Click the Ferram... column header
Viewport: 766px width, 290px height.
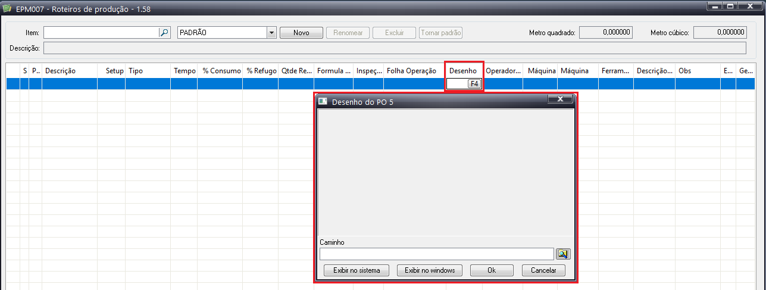[616, 71]
